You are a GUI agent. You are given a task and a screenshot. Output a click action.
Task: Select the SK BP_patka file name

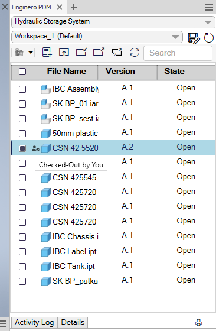[x=75, y=281]
